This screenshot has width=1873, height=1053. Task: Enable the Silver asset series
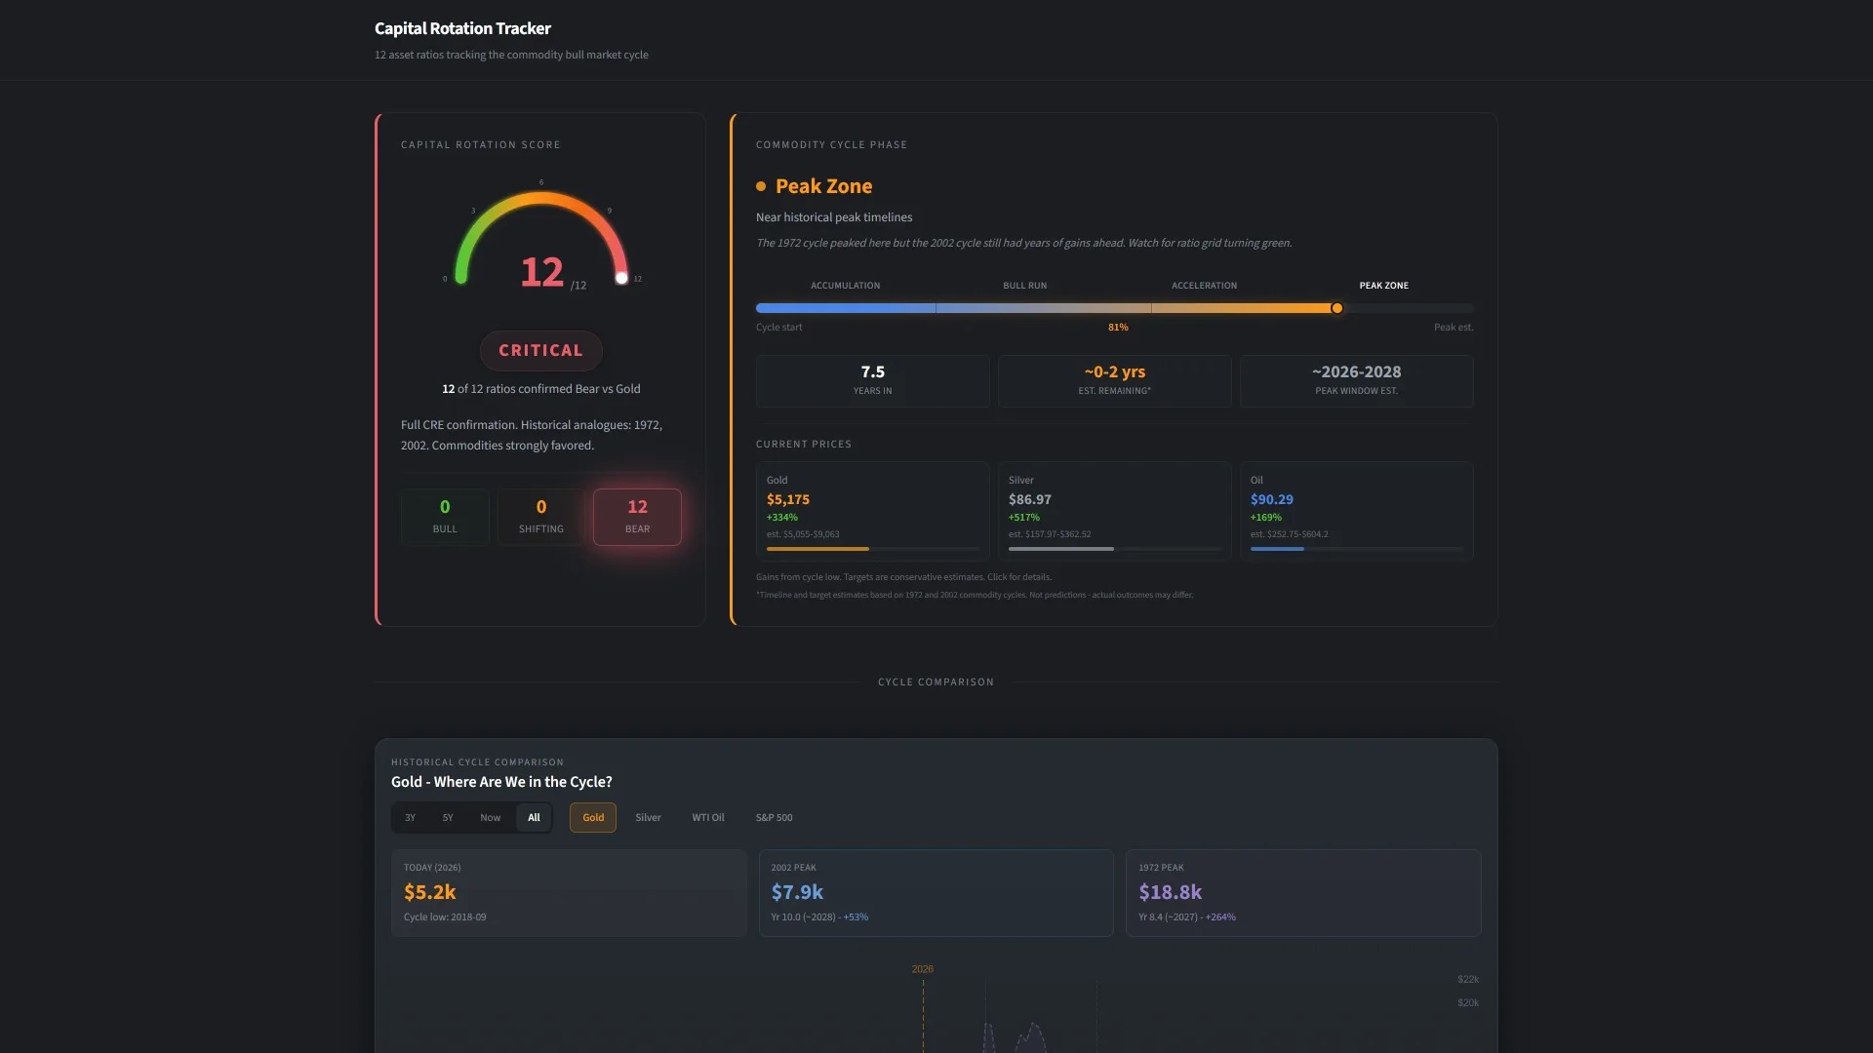(x=648, y=817)
